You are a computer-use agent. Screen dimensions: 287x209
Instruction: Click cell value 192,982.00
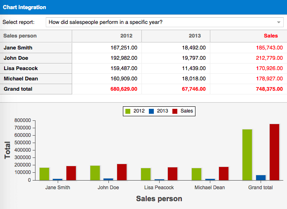(x=124, y=58)
